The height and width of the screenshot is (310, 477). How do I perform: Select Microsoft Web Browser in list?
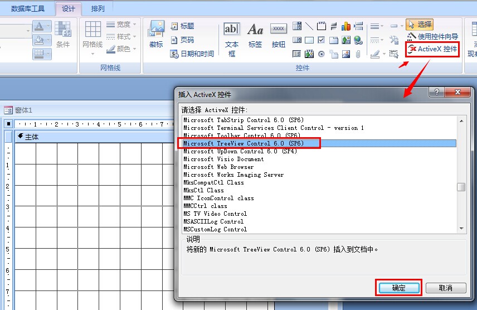coord(218,167)
